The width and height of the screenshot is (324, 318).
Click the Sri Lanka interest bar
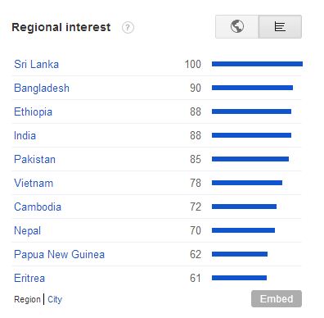[257, 64]
